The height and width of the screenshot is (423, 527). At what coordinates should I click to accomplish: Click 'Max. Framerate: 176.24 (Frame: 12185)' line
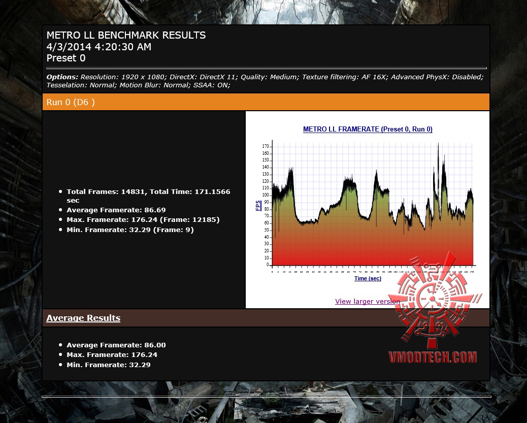point(143,220)
